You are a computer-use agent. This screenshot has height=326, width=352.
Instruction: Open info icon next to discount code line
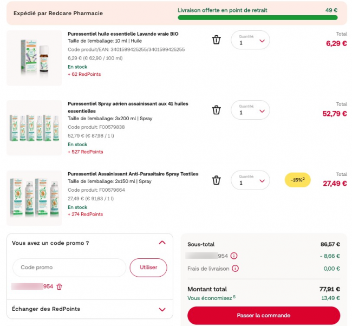234,256
